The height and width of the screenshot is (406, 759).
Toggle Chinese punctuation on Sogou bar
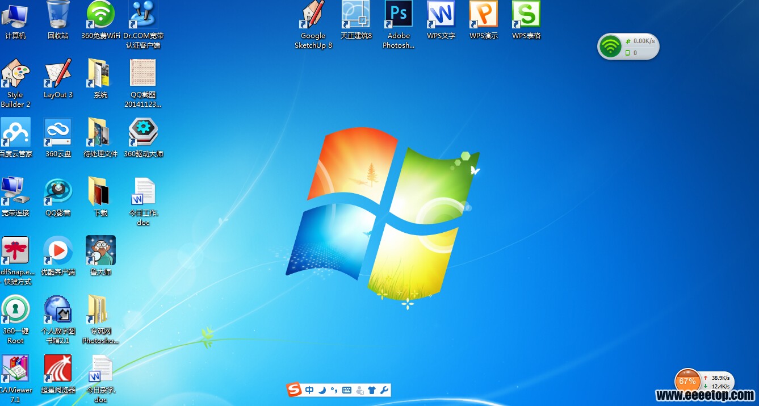click(x=334, y=390)
